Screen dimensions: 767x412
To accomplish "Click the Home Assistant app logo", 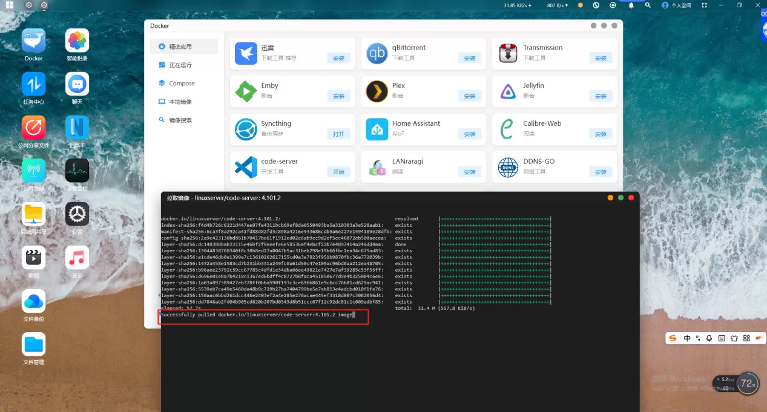I will click(x=377, y=129).
